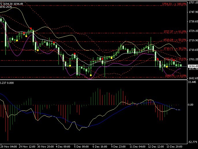Image resolution: width=198 pixels, height=149 pixels.
Task: Click the 1757.15 price axis value
Action: [193, 3]
